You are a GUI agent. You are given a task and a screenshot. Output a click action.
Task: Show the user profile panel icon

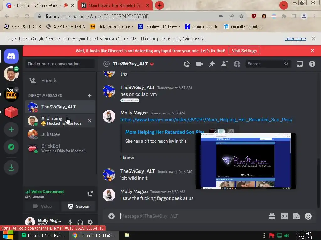click(237, 64)
